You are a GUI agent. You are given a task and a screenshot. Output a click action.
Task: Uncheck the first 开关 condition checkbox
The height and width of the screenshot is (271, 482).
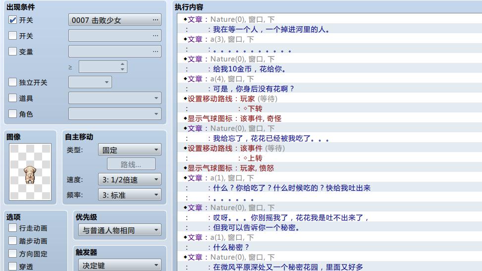click(x=12, y=20)
